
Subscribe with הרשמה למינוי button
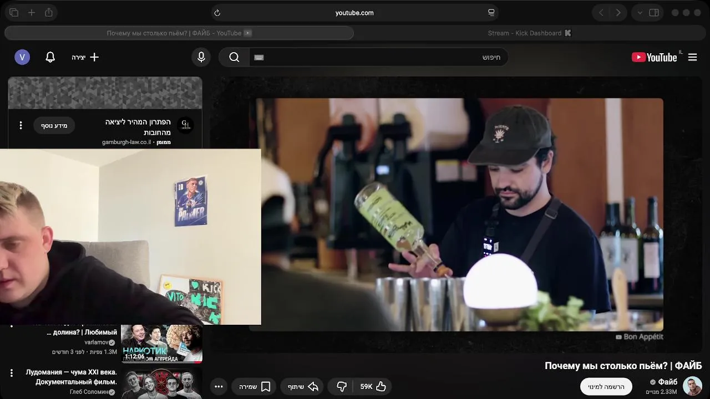[606, 387]
